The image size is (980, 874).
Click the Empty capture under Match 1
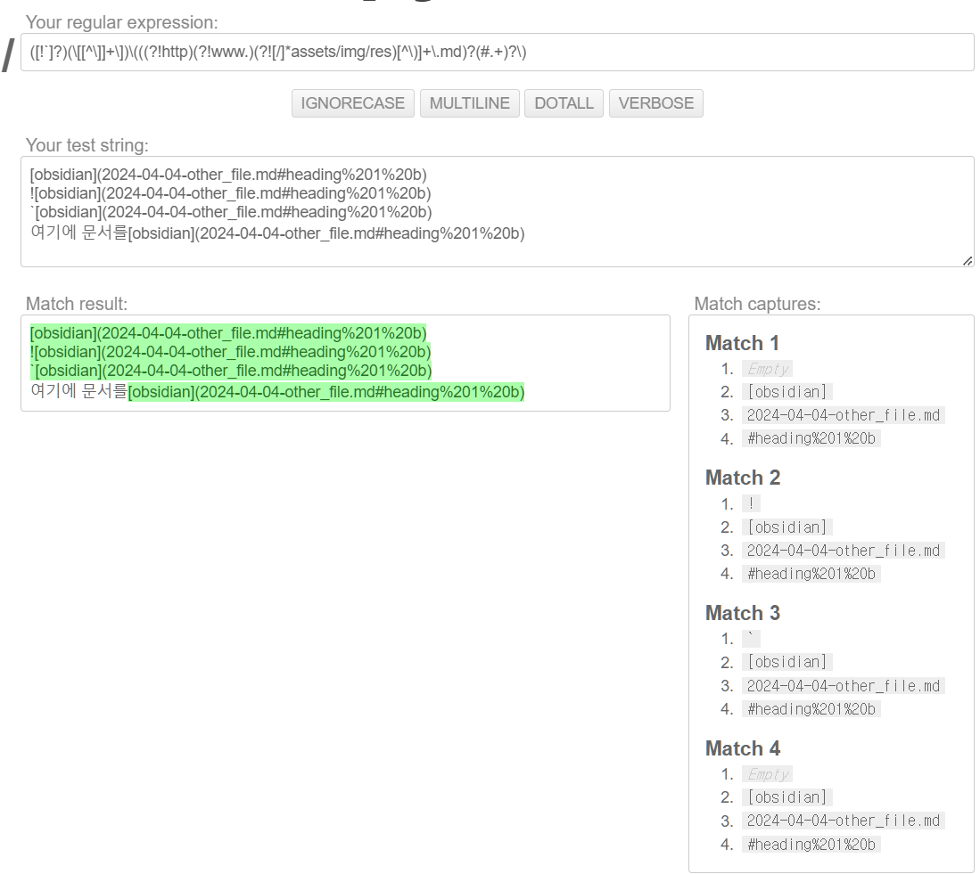[768, 369]
